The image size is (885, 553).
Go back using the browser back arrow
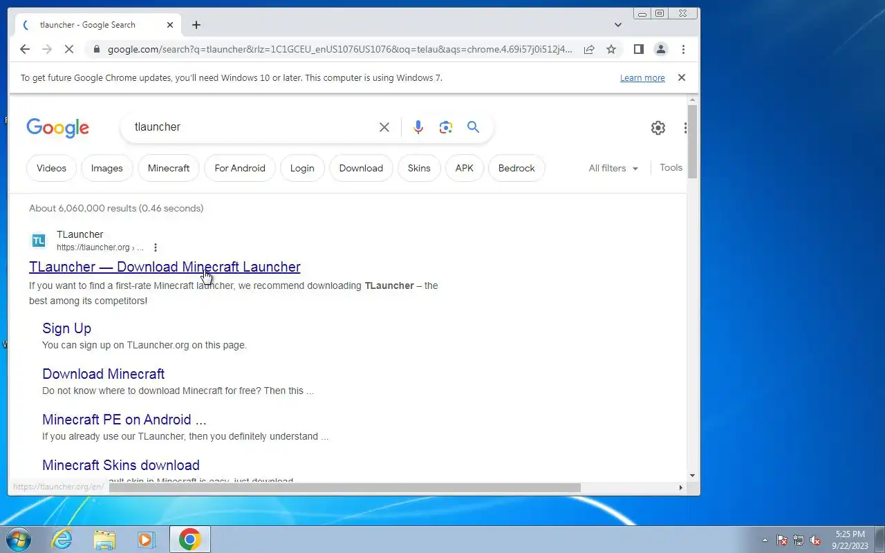(x=25, y=49)
